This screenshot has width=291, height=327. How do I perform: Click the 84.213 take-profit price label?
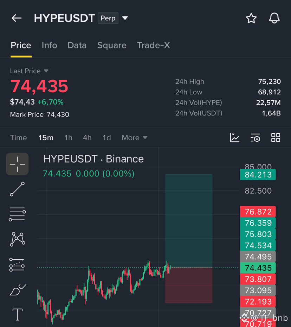[x=258, y=175]
